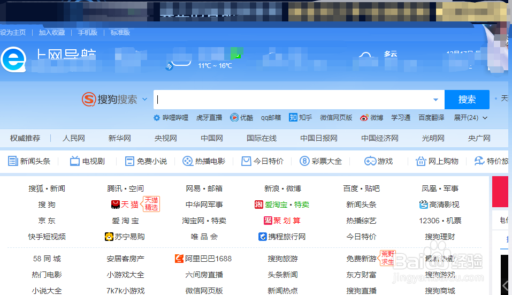Click the 彩票大全 lottery ball icon
The height and width of the screenshot is (295, 512).
coord(304,161)
